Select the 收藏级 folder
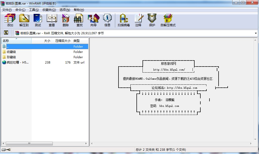This screenshot has height=154, width=259. tap(11, 52)
